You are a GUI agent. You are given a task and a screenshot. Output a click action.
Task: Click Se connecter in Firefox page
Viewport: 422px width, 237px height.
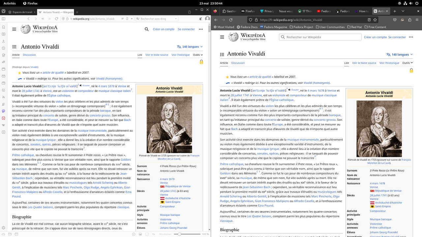click(397, 37)
